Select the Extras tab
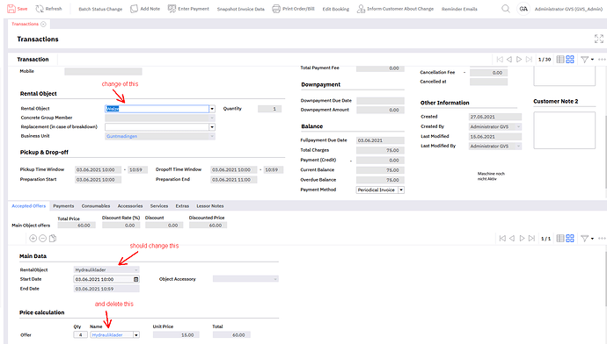This screenshot has height=344, width=607. (x=182, y=205)
